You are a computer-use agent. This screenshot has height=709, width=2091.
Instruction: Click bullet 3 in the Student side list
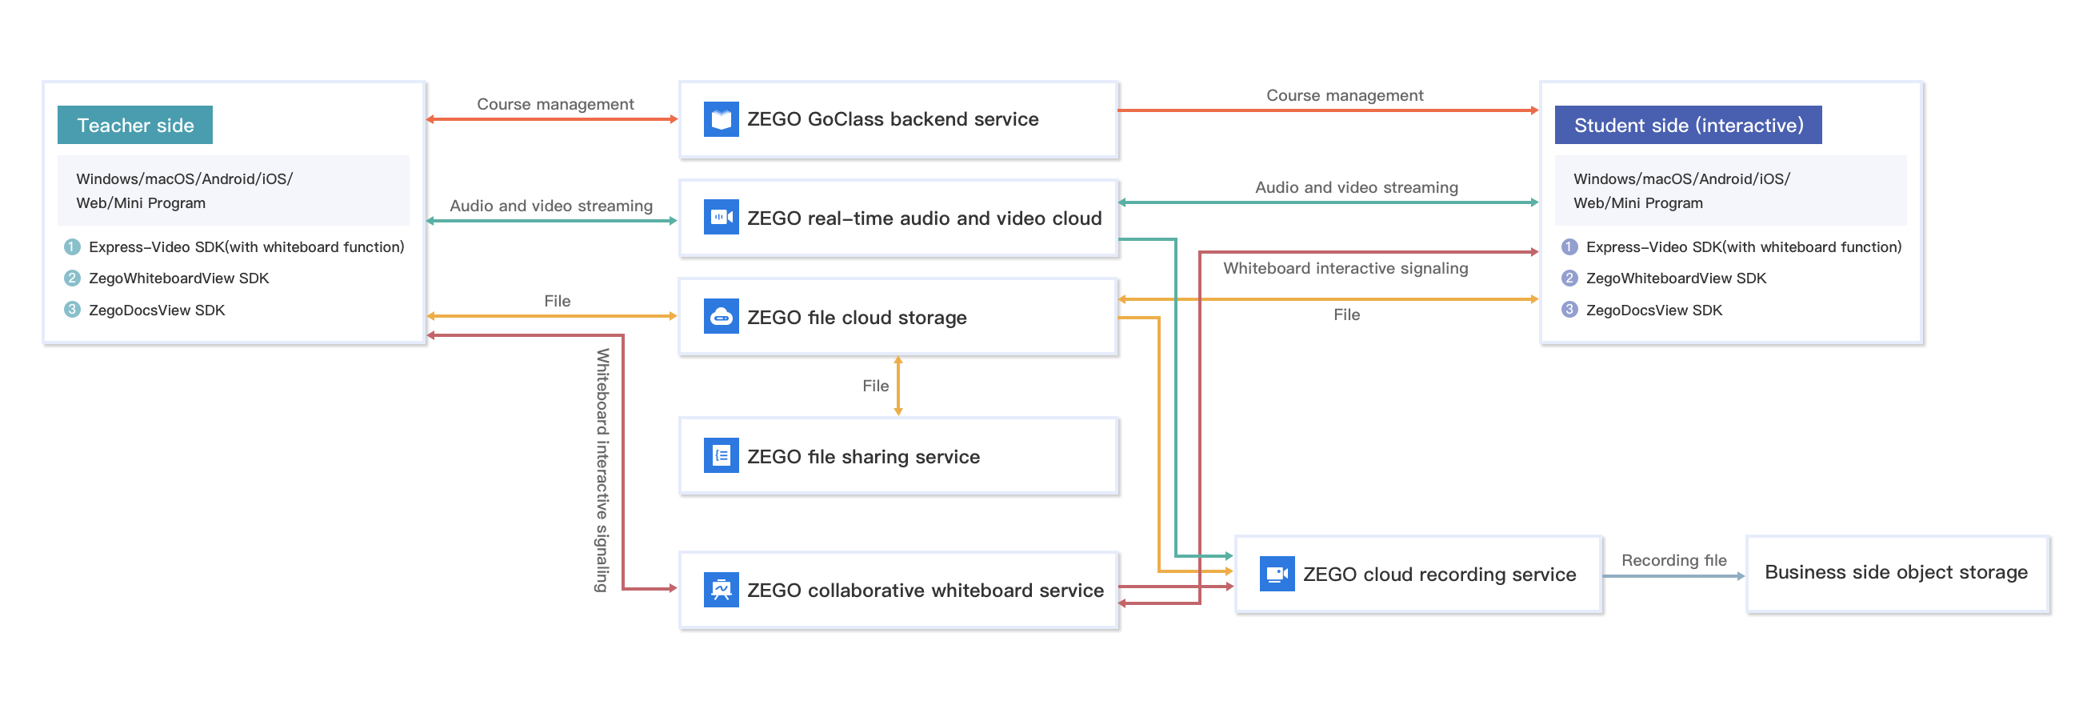tap(1570, 310)
